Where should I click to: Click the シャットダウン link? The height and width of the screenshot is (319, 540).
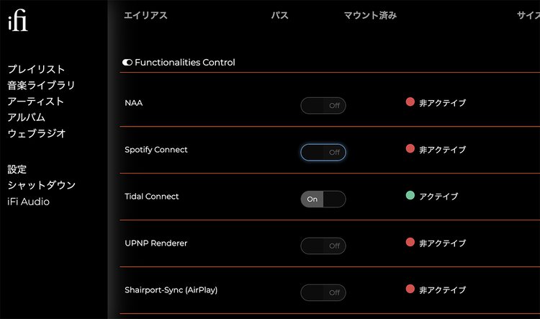pos(41,185)
